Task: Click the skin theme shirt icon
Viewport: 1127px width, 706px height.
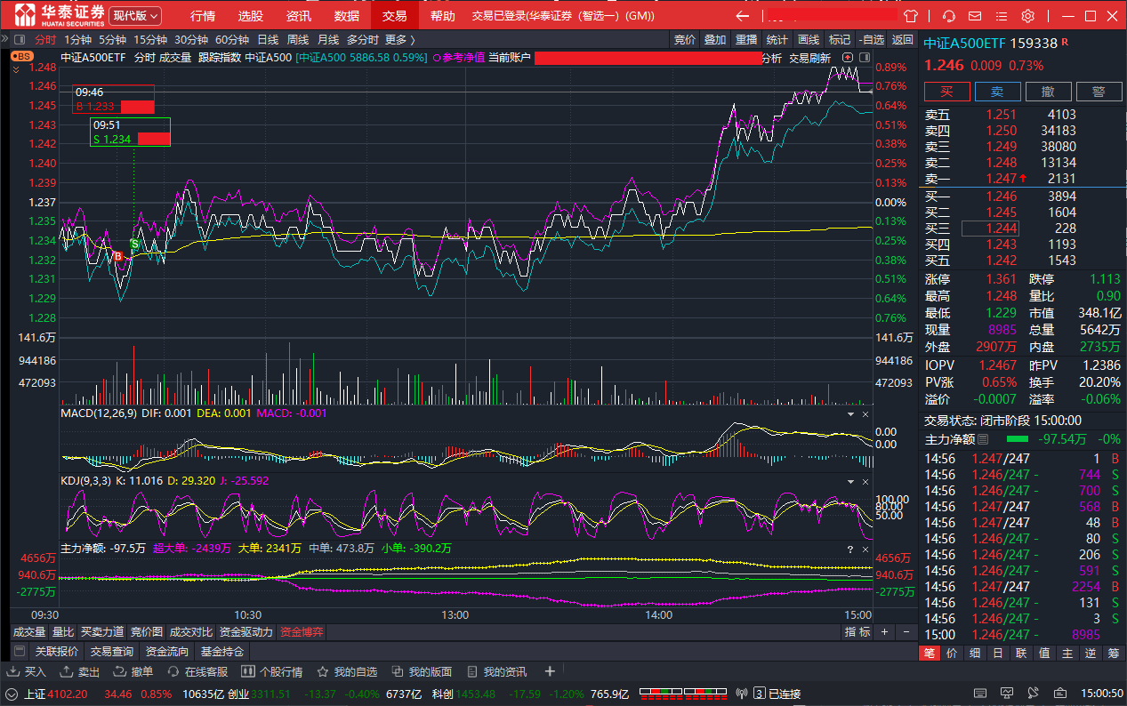Action: pos(909,16)
